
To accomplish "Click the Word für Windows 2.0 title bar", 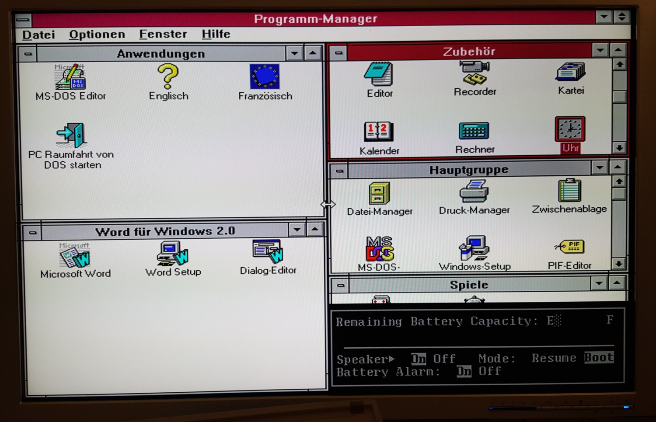I will coord(165,231).
